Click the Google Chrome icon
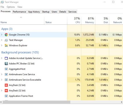 pos(6,35)
